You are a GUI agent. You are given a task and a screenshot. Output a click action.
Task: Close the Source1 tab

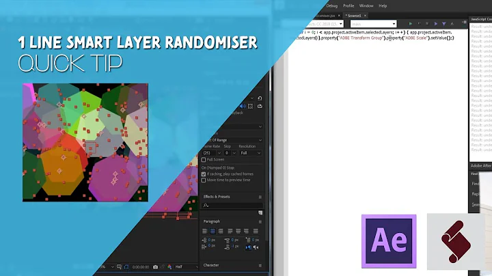click(365, 15)
